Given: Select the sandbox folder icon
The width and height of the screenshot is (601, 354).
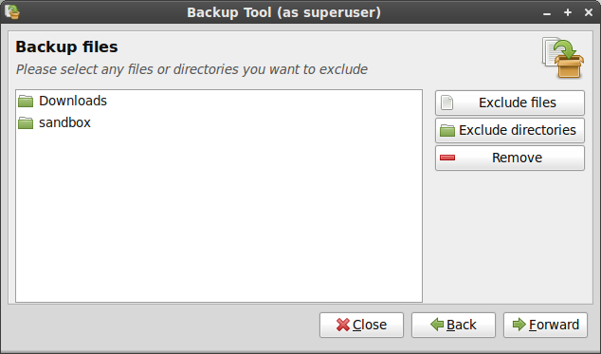Looking at the screenshot, I should tap(26, 122).
